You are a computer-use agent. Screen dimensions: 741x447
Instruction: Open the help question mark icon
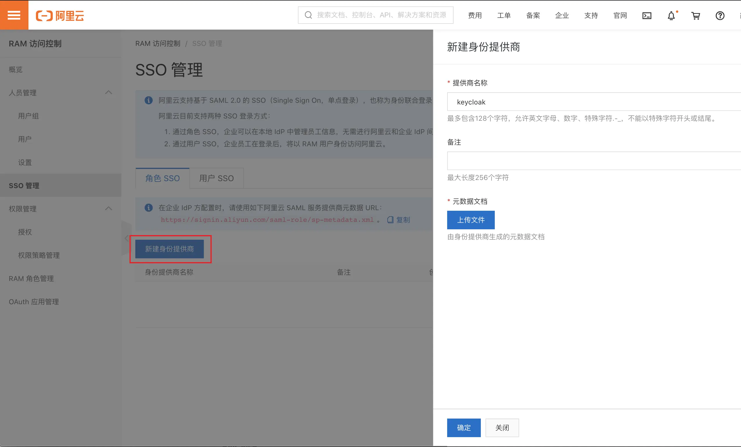point(720,16)
